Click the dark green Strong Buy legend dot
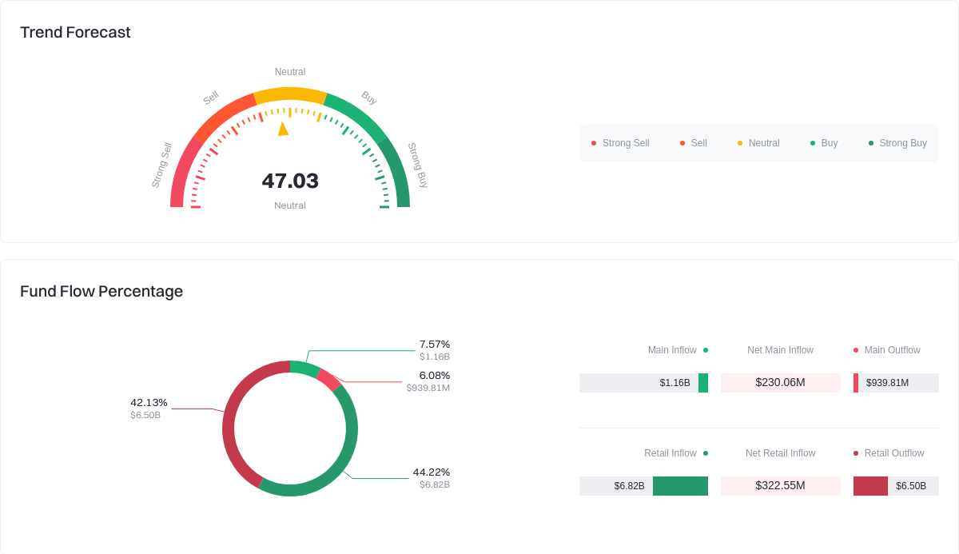Image resolution: width=959 pixels, height=554 pixels. [873, 143]
